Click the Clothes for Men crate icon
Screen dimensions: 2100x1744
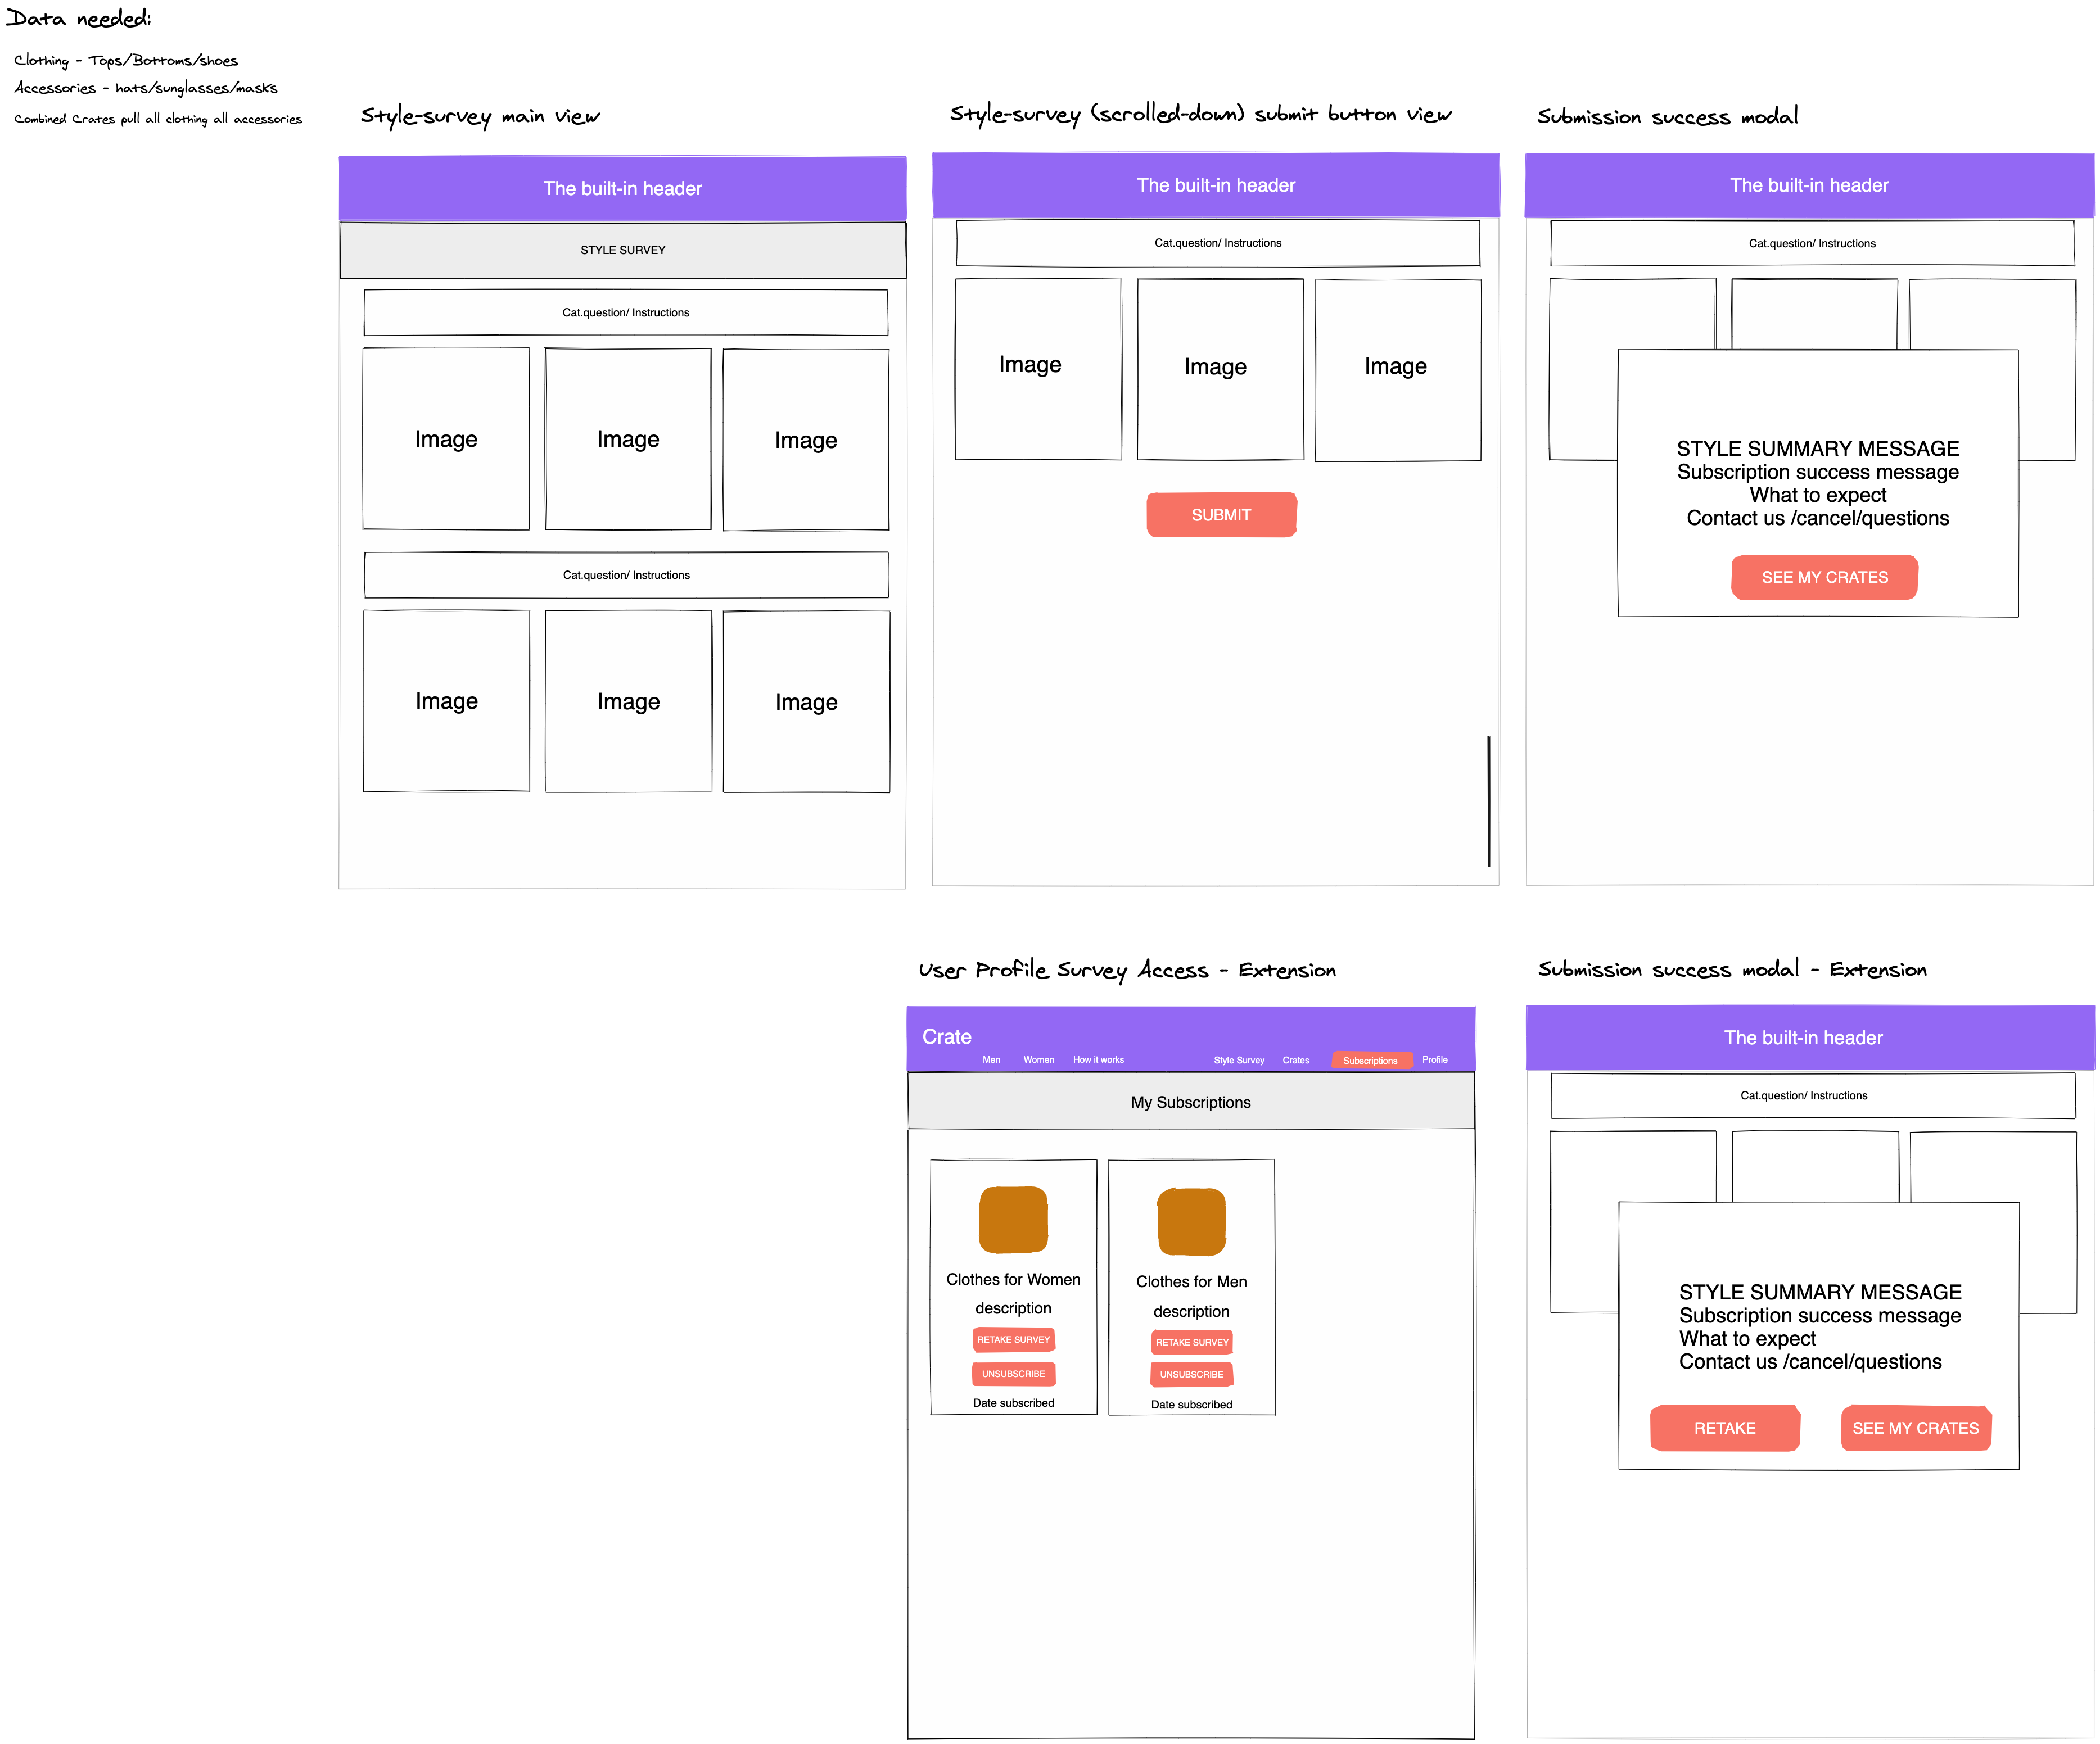[1191, 1221]
